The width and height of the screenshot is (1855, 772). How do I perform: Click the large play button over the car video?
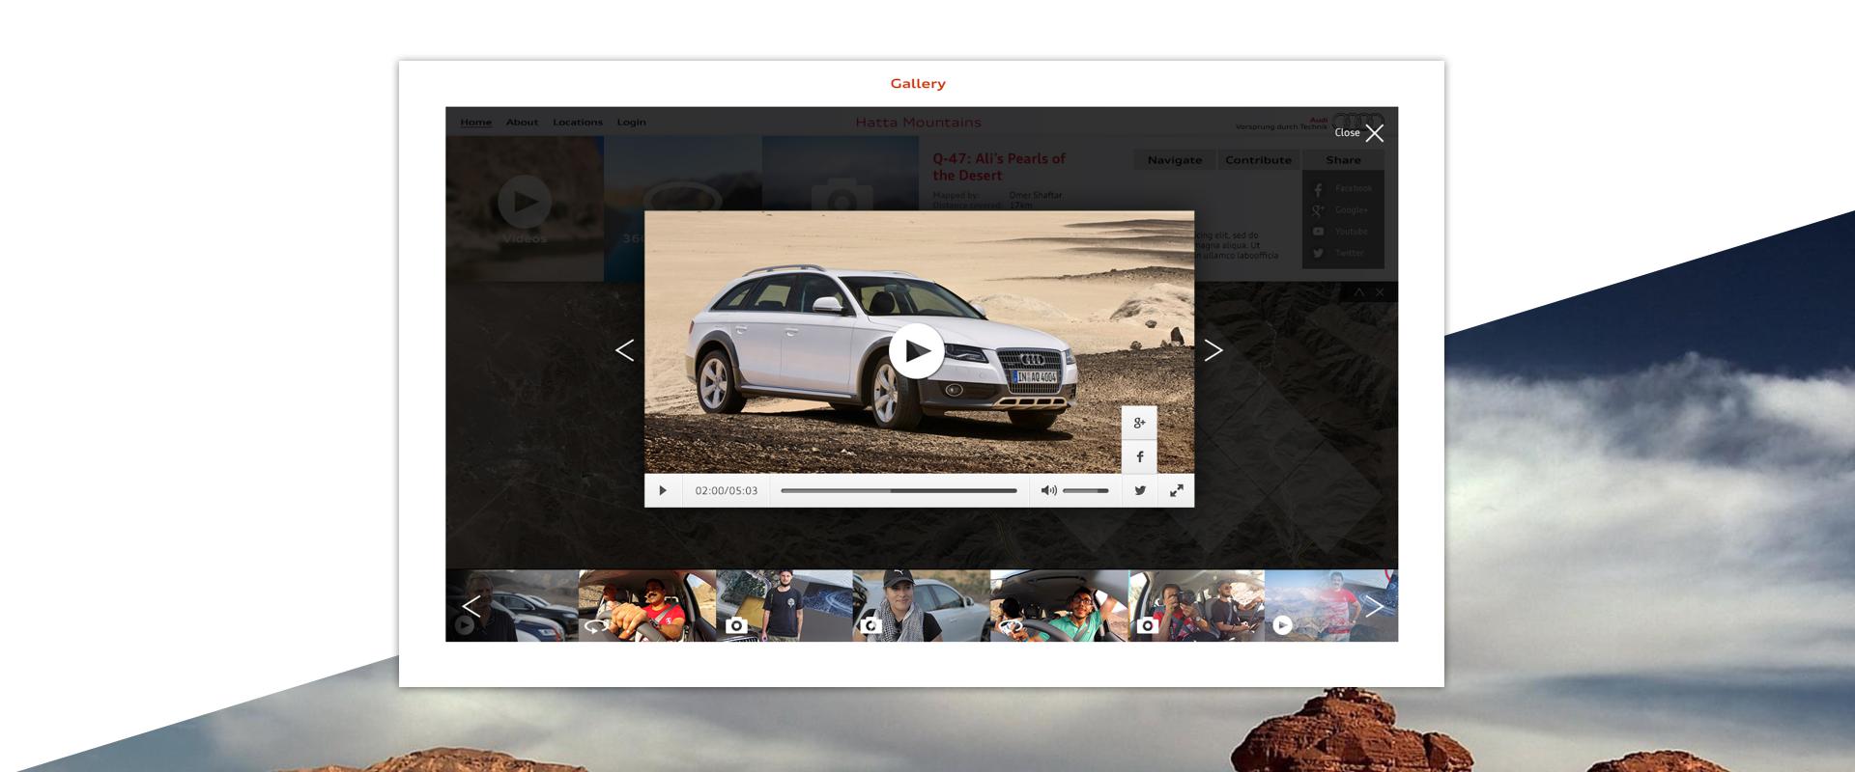tap(916, 350)
